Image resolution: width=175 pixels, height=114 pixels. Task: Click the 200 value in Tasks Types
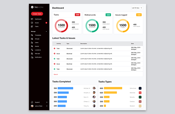pyautogui.click(x=101, y=106)
